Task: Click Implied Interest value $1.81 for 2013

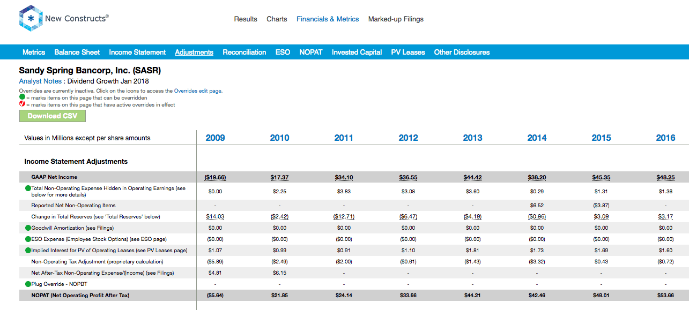Action: coord(472,251)
